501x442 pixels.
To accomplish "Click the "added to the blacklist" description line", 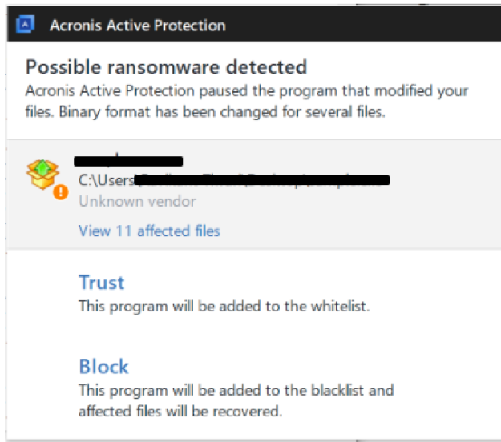I will [236, 391].
